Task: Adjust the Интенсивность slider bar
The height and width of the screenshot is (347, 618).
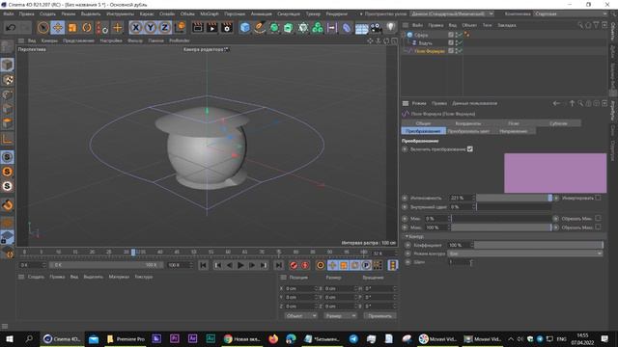Action: click(x=515, y=198)
